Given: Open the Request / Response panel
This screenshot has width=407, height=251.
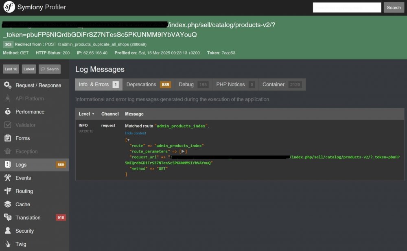Looking at the screenshot, I should click(34, 85).
